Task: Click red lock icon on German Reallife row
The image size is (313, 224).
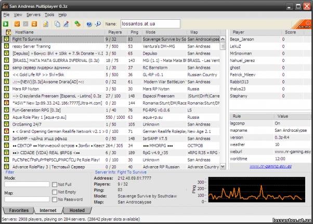Action: (7, 131)
